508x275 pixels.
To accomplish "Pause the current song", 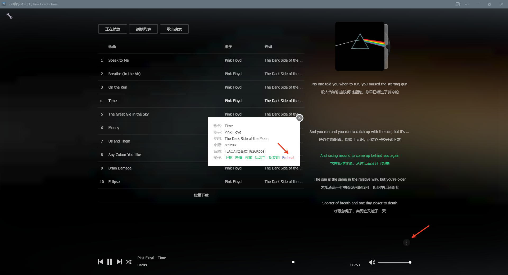I will [110, 262].
